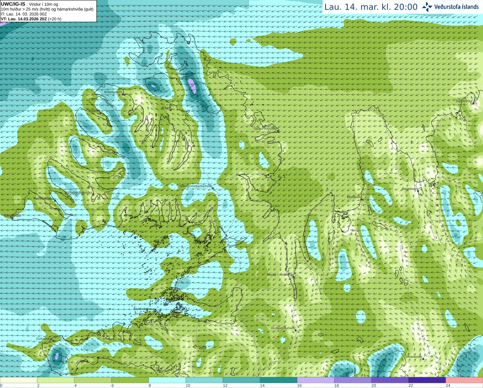This screenshot has height=388, width=483.
Task: Select the 10–12 m/s legend color swatch
Action: click(205, 380)
